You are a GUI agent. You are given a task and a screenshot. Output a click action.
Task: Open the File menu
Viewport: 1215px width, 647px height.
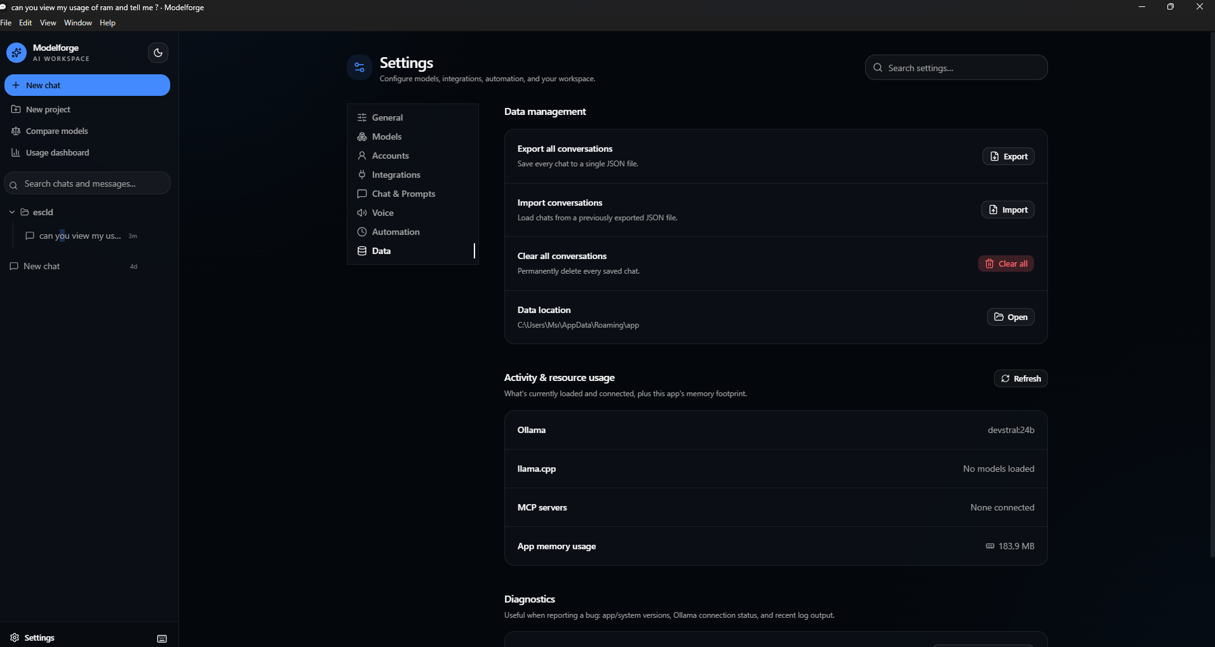point(6,23)
